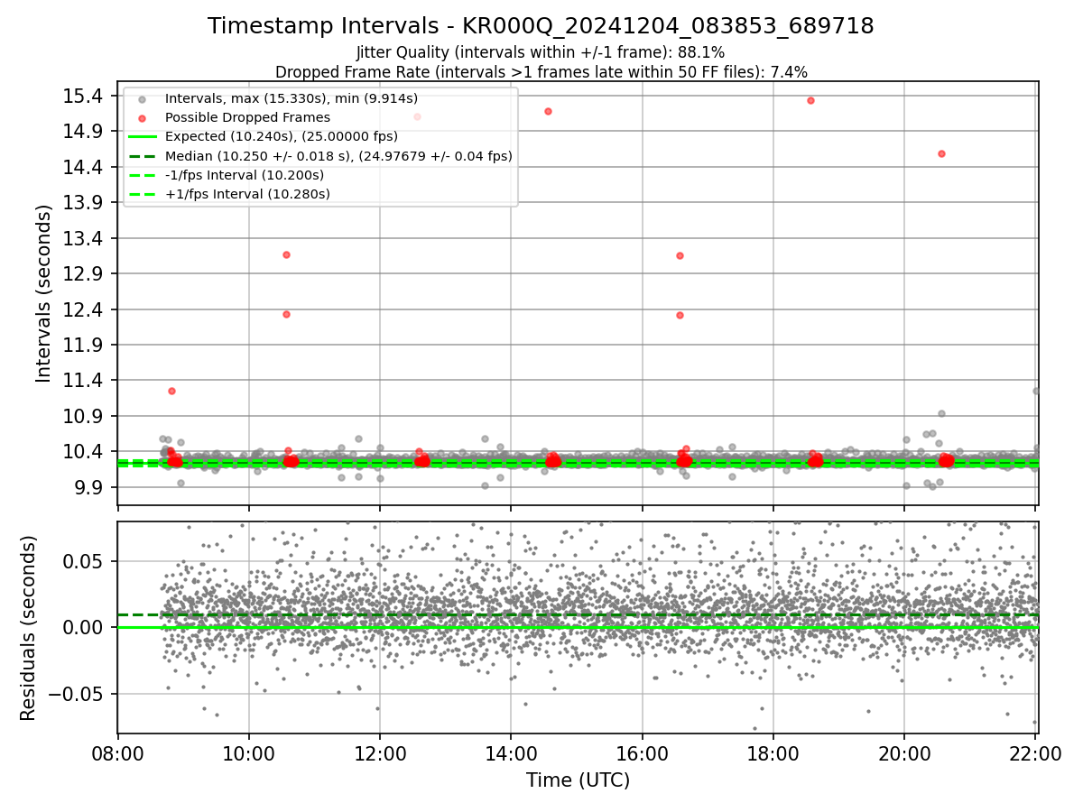Screen dimensions: 1083x812
Task: Click the 'Time (UTC)' x-axis label
Action: coord(578,780)
